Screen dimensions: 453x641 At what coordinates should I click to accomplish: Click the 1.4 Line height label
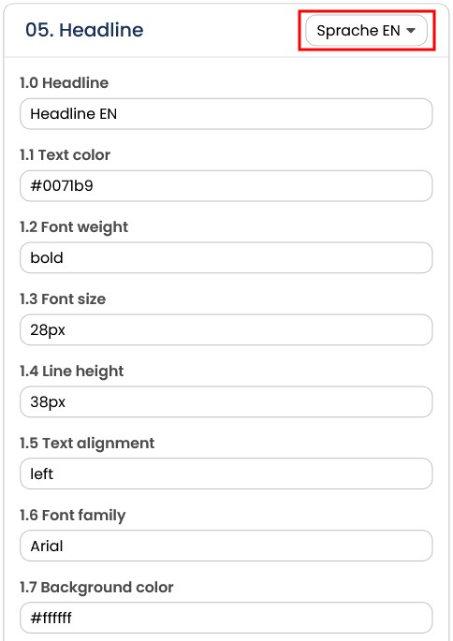[x=71, y=371]
